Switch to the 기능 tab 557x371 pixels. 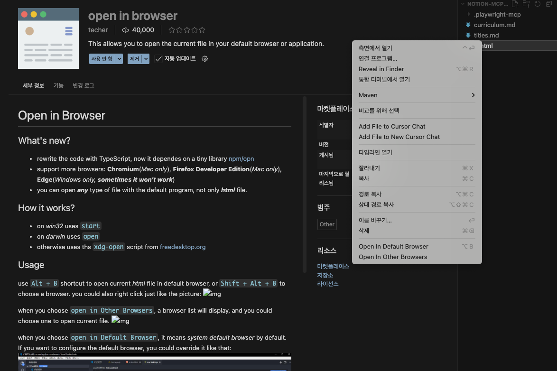[58, 86]
